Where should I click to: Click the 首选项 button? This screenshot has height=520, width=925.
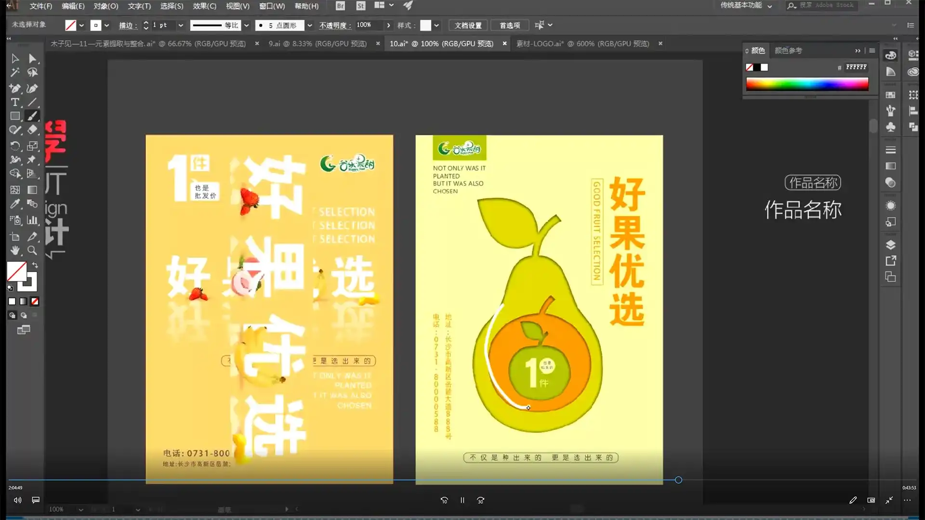click(x=509, y=25)
